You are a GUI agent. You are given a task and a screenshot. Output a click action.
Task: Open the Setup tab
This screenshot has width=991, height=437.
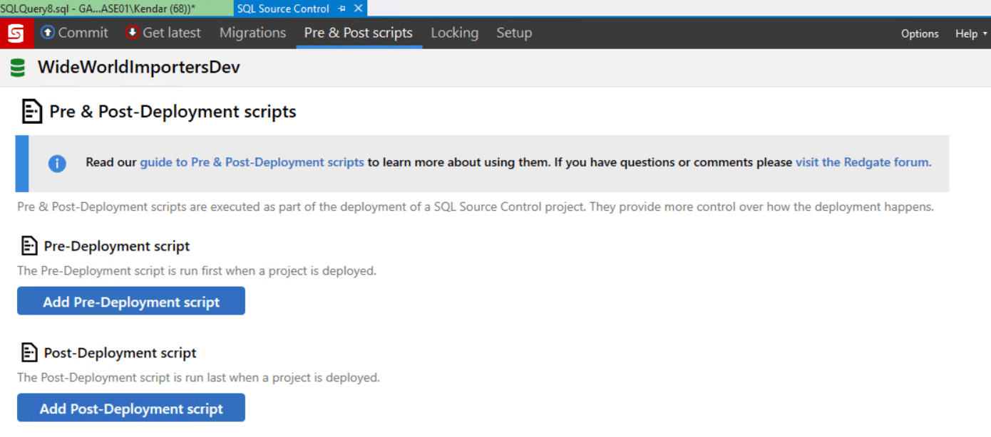tap(514, 33)
